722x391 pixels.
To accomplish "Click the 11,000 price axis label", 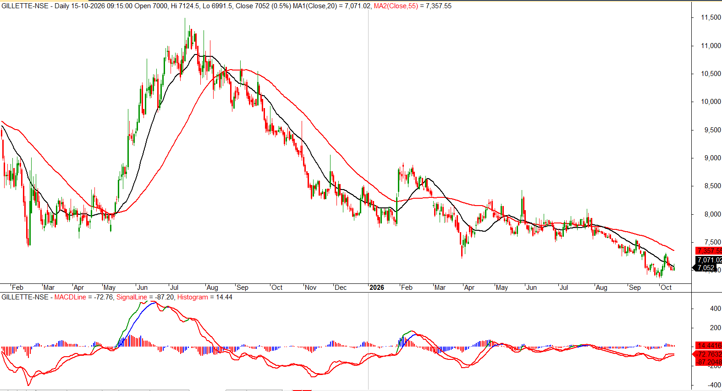I will [x=711, y=46].
